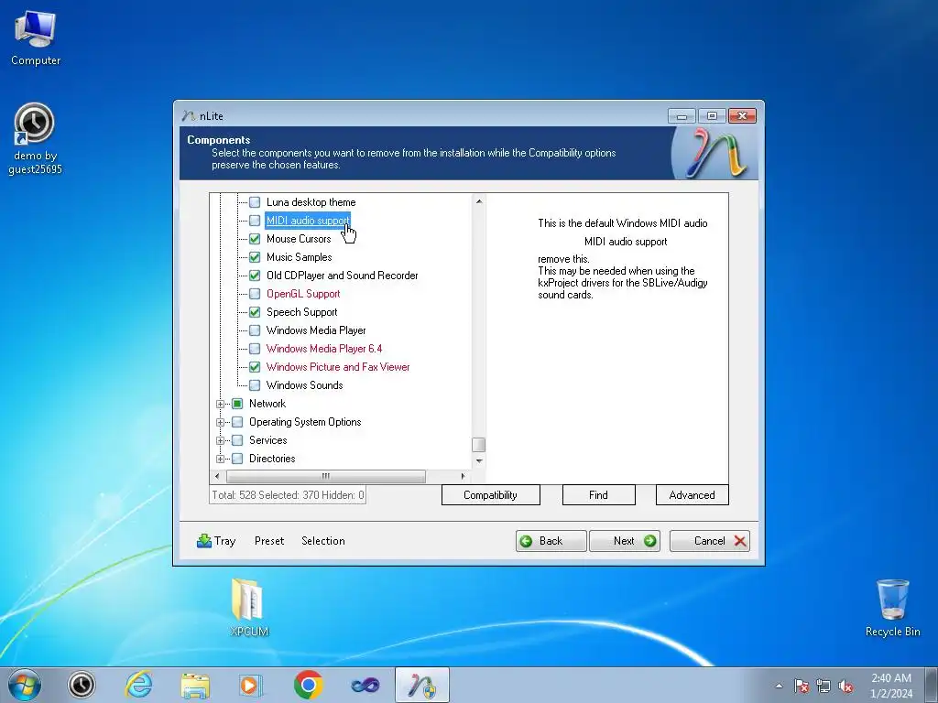Expand the Operating System Options node
The width and height of the screenshot is (938, 703).
(220, 423)
